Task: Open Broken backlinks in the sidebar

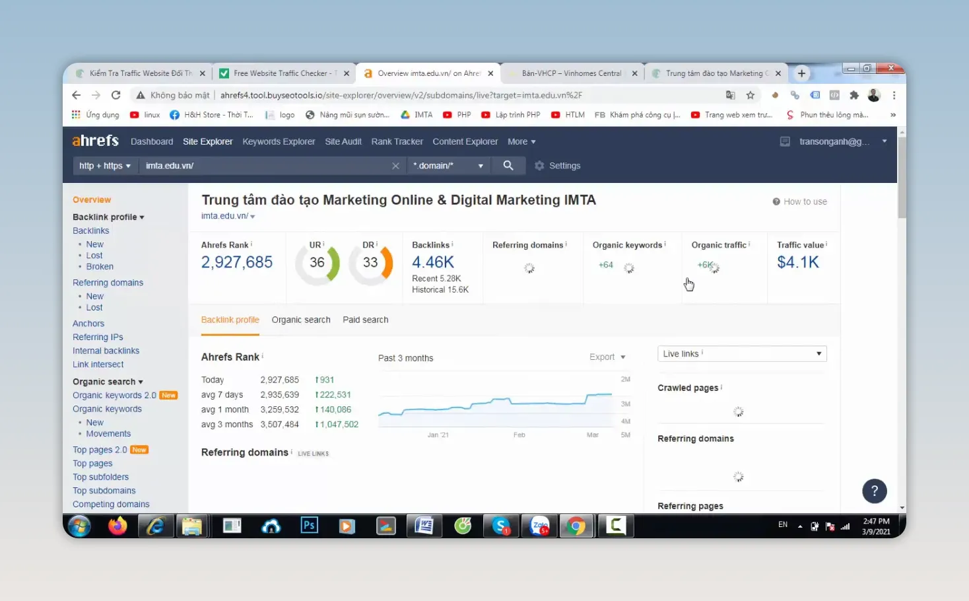Action: click(x=100, y=267)
